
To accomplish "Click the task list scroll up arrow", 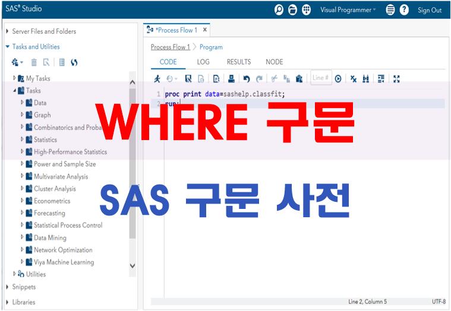I will [x=133, y=82].
